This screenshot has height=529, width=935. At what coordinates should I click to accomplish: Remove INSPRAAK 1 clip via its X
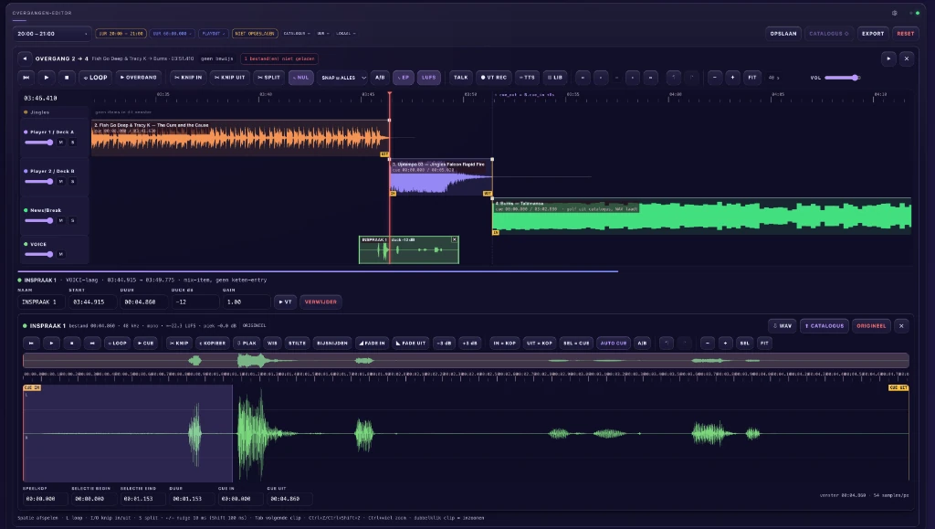point(455,239)
